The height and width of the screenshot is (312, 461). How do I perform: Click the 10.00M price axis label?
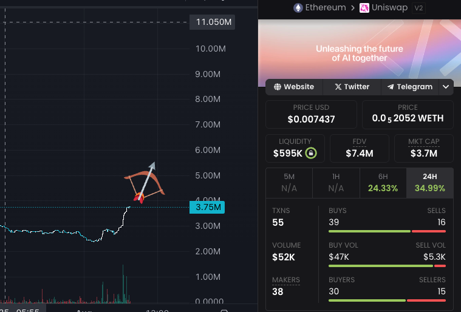(x=211, y=49)
